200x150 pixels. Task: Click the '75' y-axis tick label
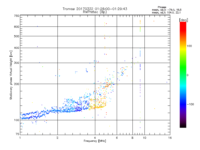(x=17, y=134)
